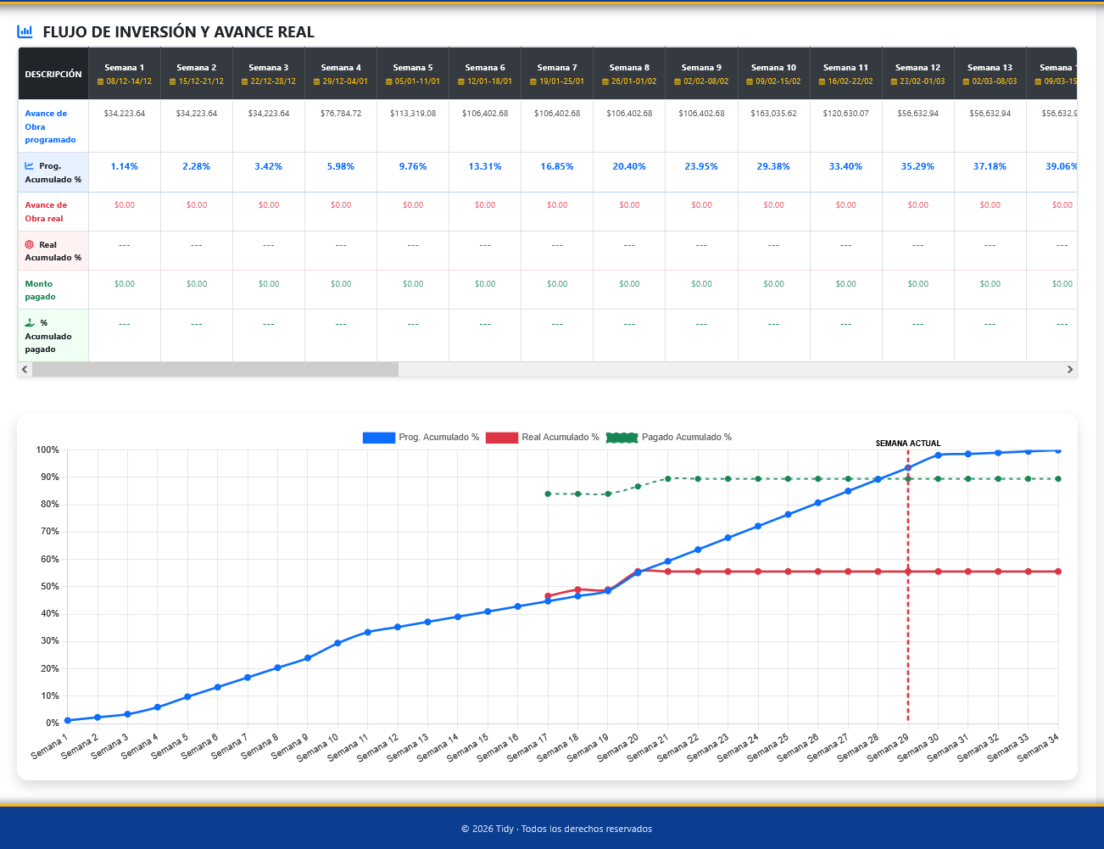Click the calendar icon under Semana 12
The image size is (1104, 849).
(894, 82)
